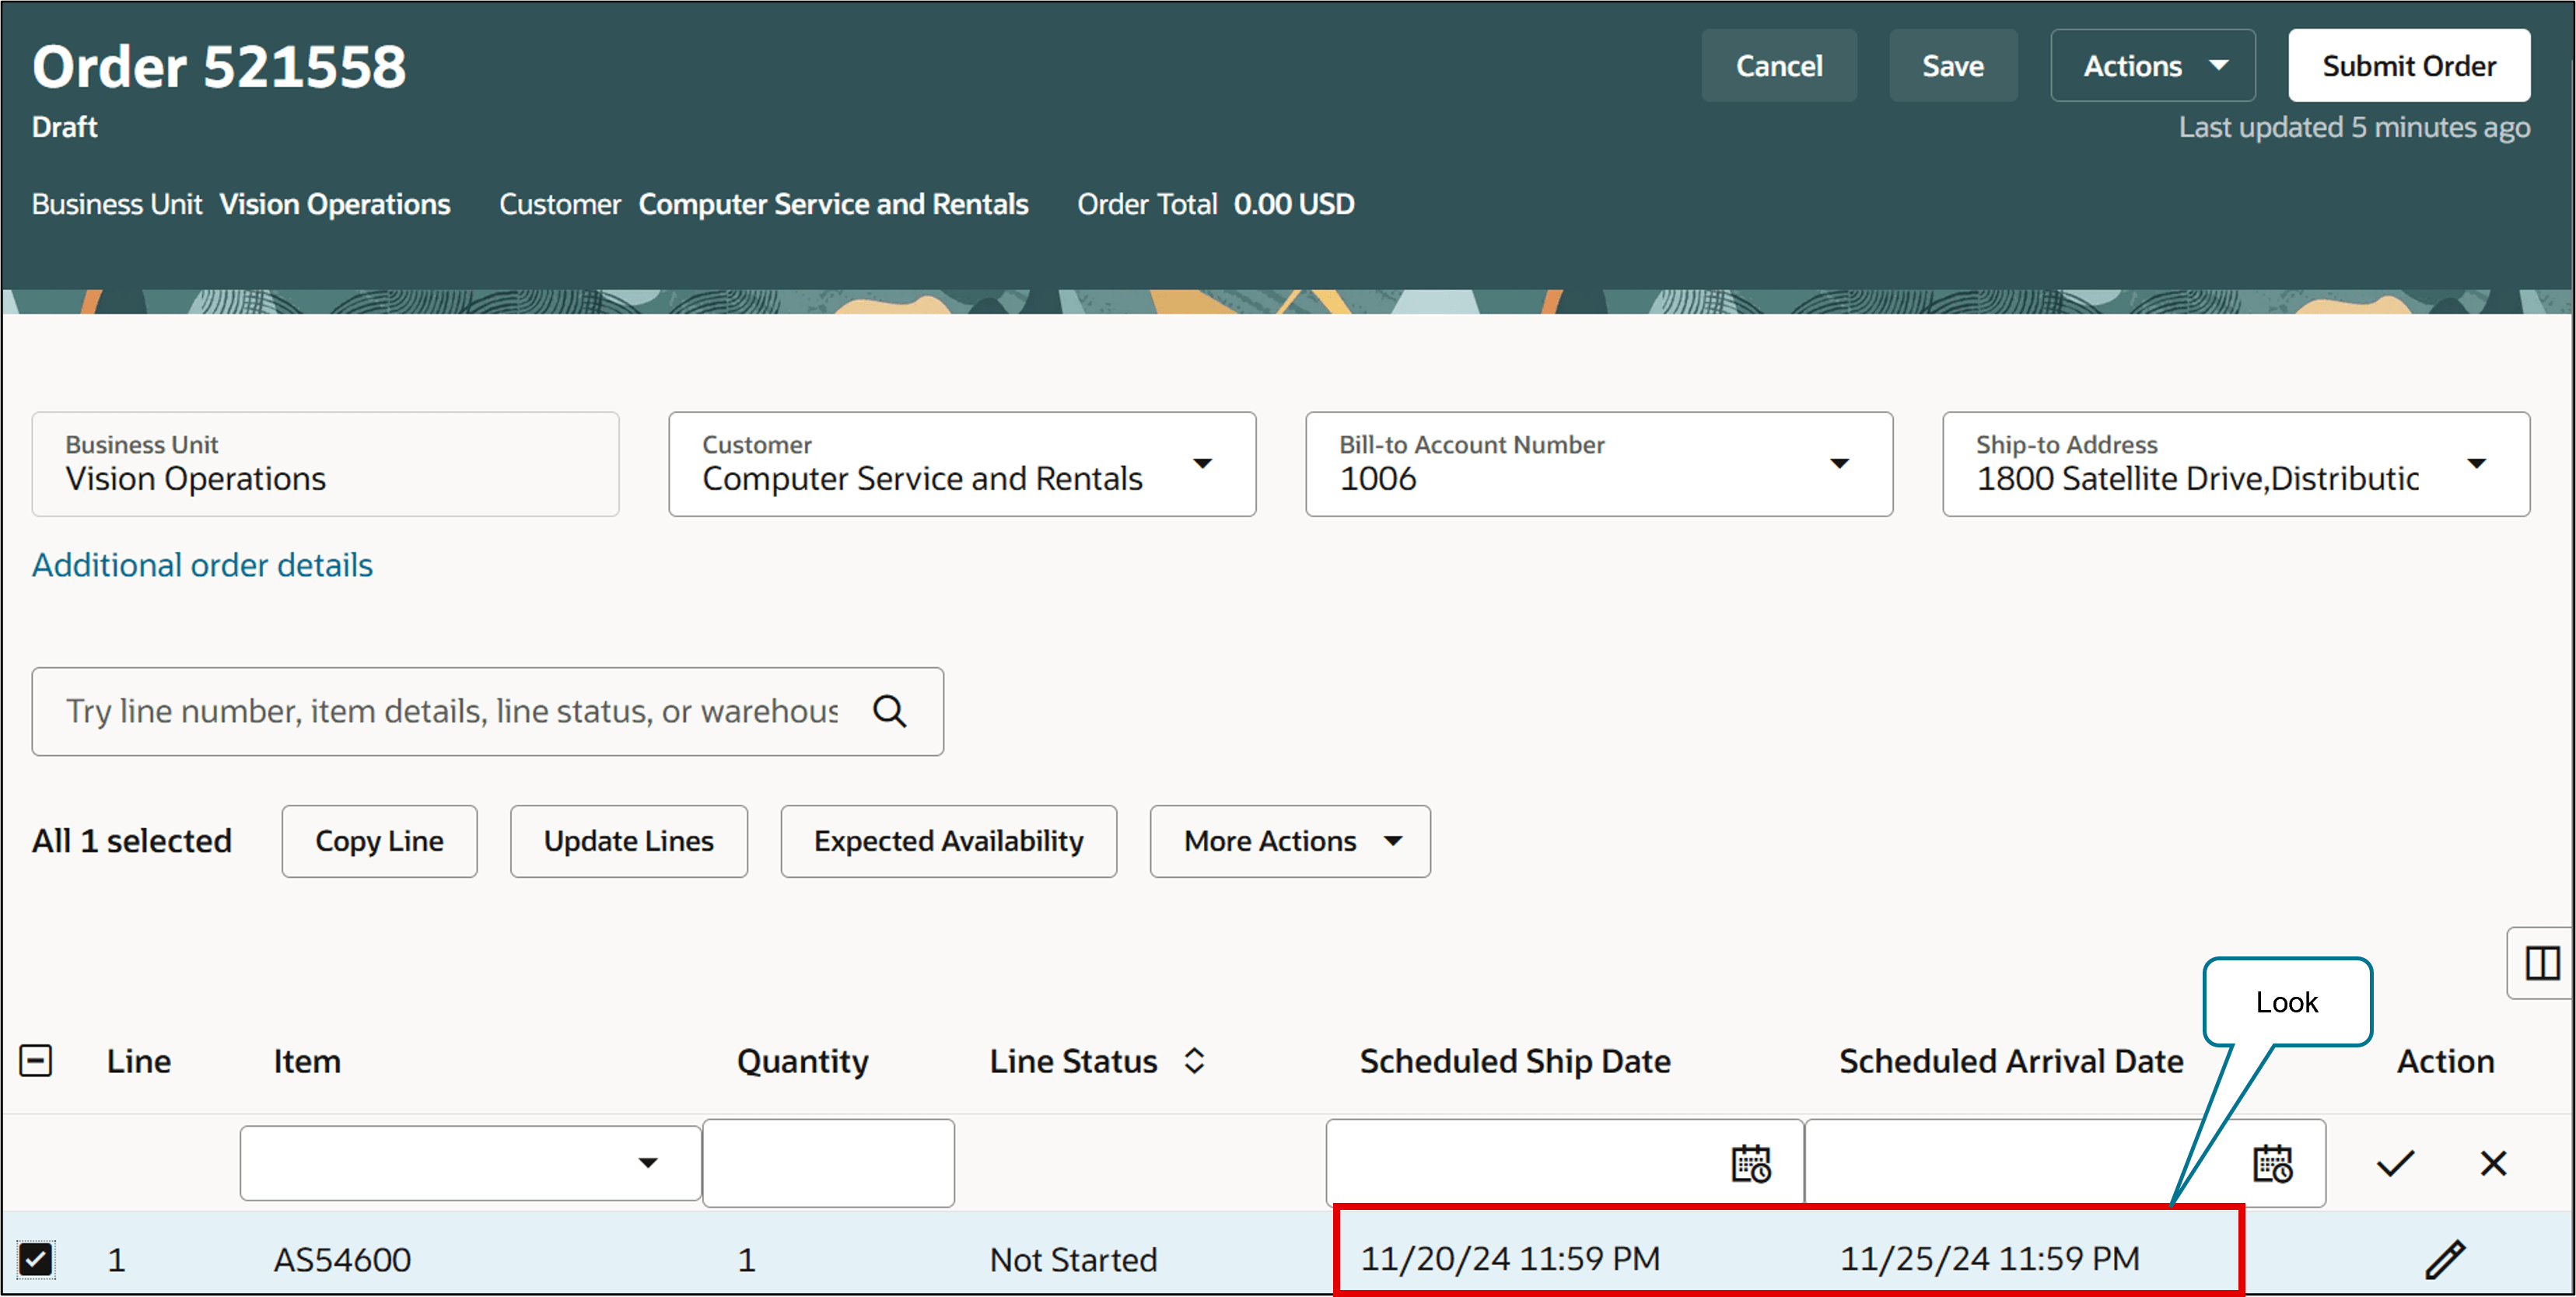
Task: Expand the Ship-to Address dropdown
Action: pos(2476,464)
